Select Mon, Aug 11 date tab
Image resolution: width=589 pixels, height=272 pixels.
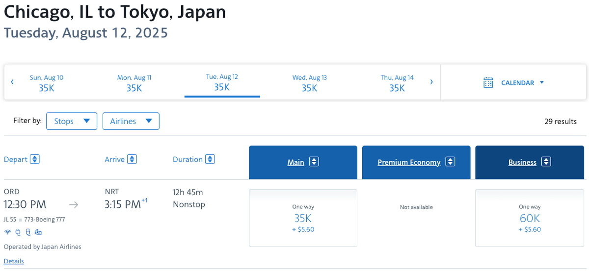[134, 83]
